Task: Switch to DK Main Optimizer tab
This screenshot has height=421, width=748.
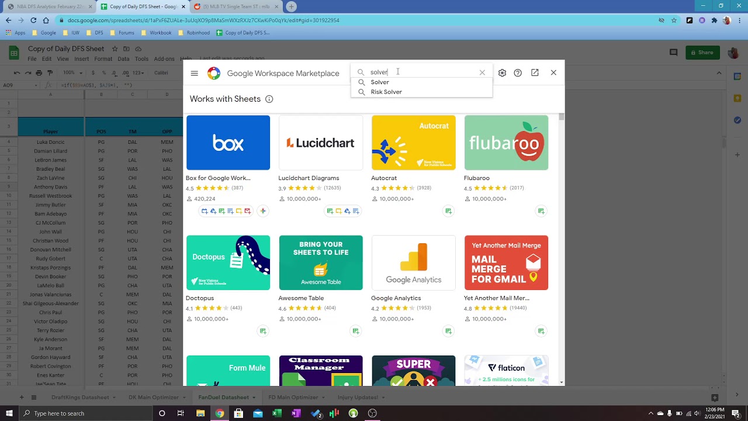Action: tap(154, 398)
